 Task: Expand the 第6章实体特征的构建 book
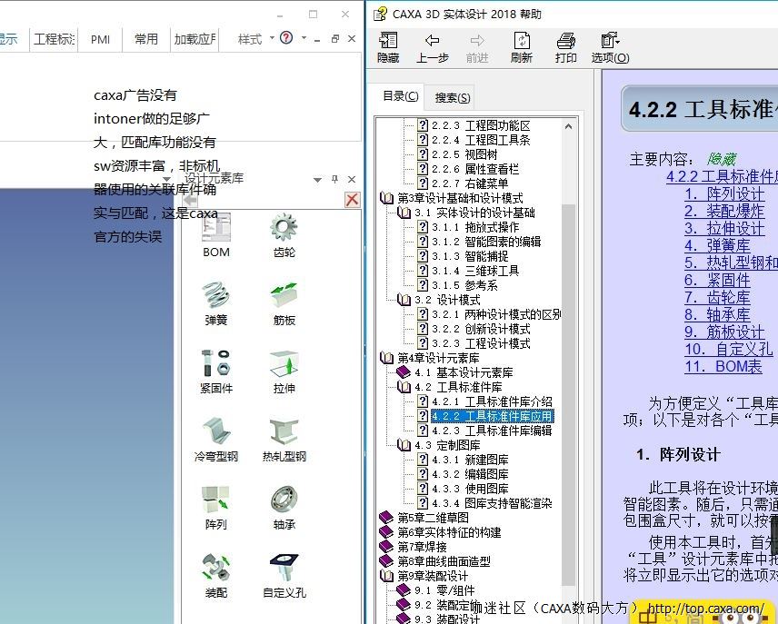386,532
